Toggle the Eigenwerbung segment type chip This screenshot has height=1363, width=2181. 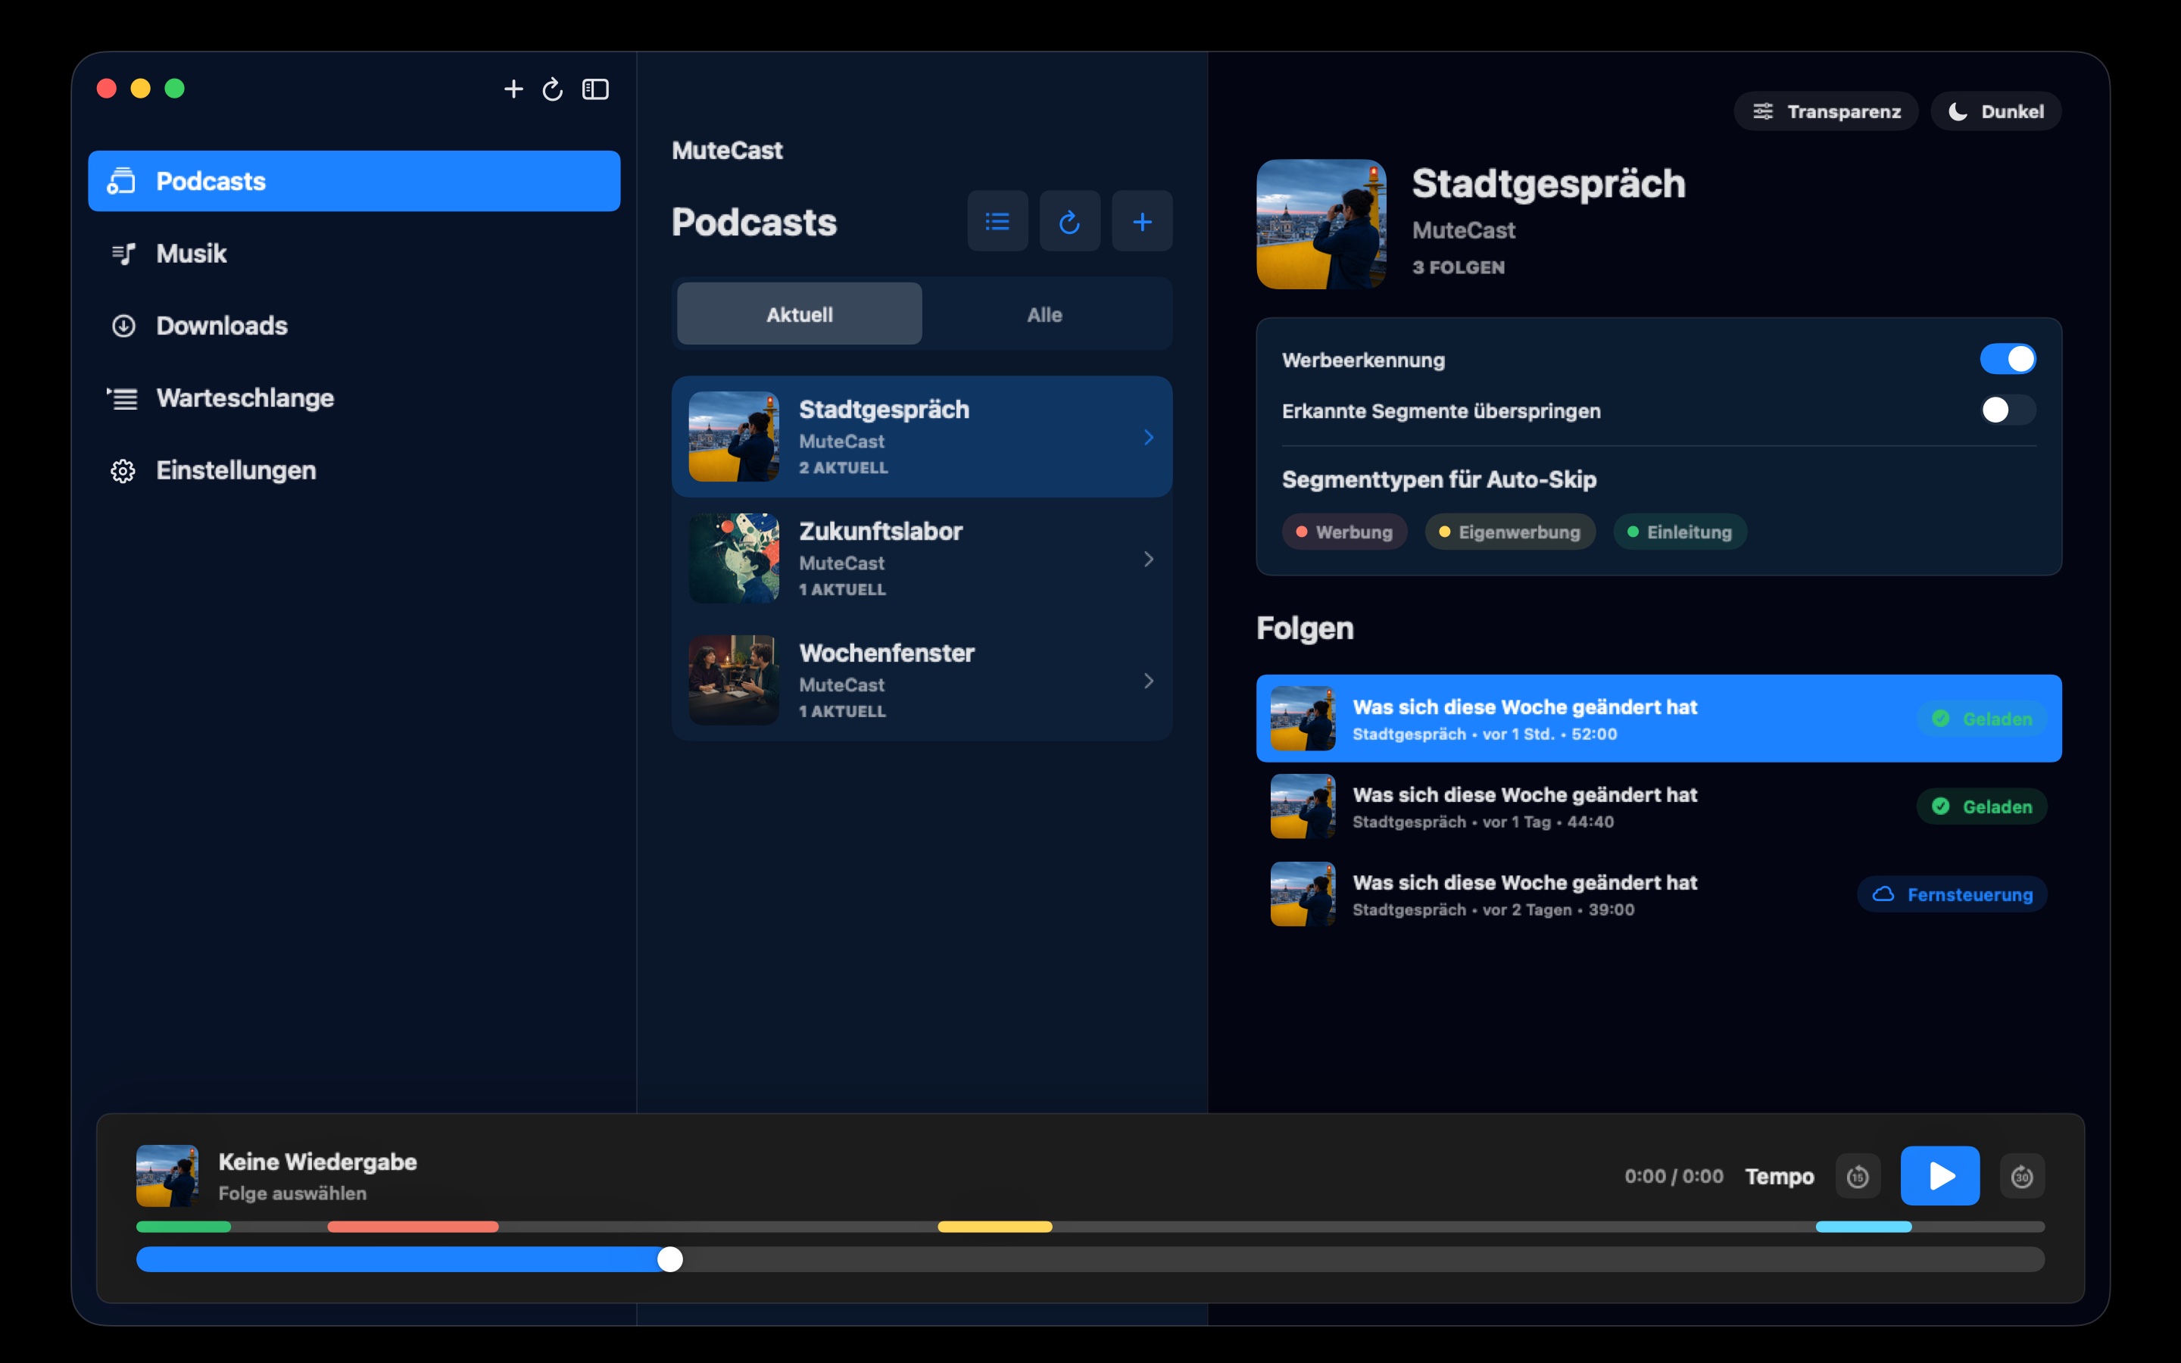point(1509,532)
